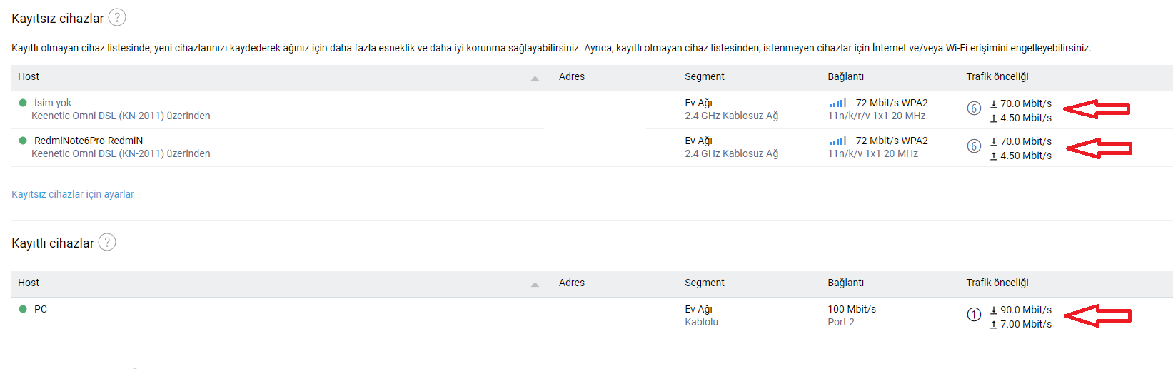Click priority 1 icon for PC
The image size is (1173, 369).
tap(974, 315)
